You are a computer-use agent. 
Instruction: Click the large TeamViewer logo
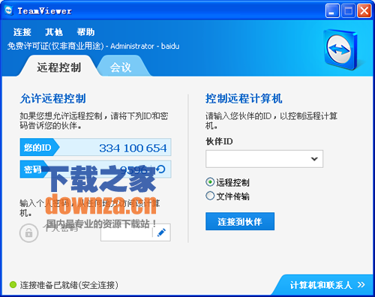click(340, 49)
